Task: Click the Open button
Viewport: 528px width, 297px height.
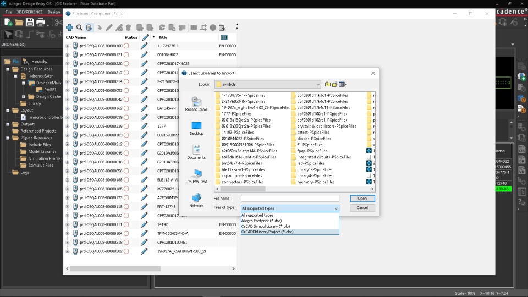Action: [362, 199]
